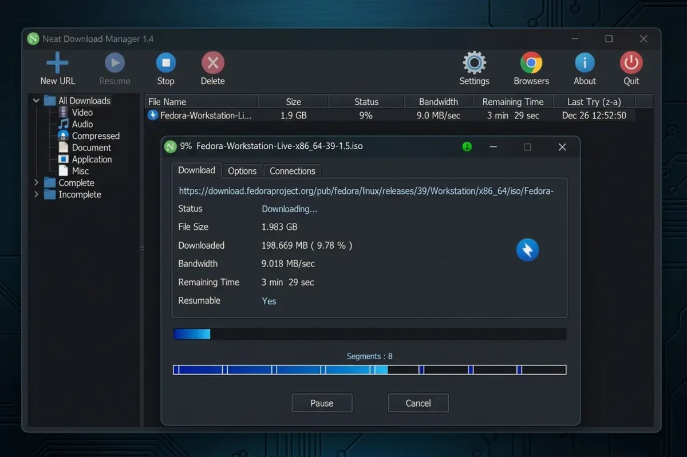
Task: Click the 9% status cell in list
Action: (366, 116)
